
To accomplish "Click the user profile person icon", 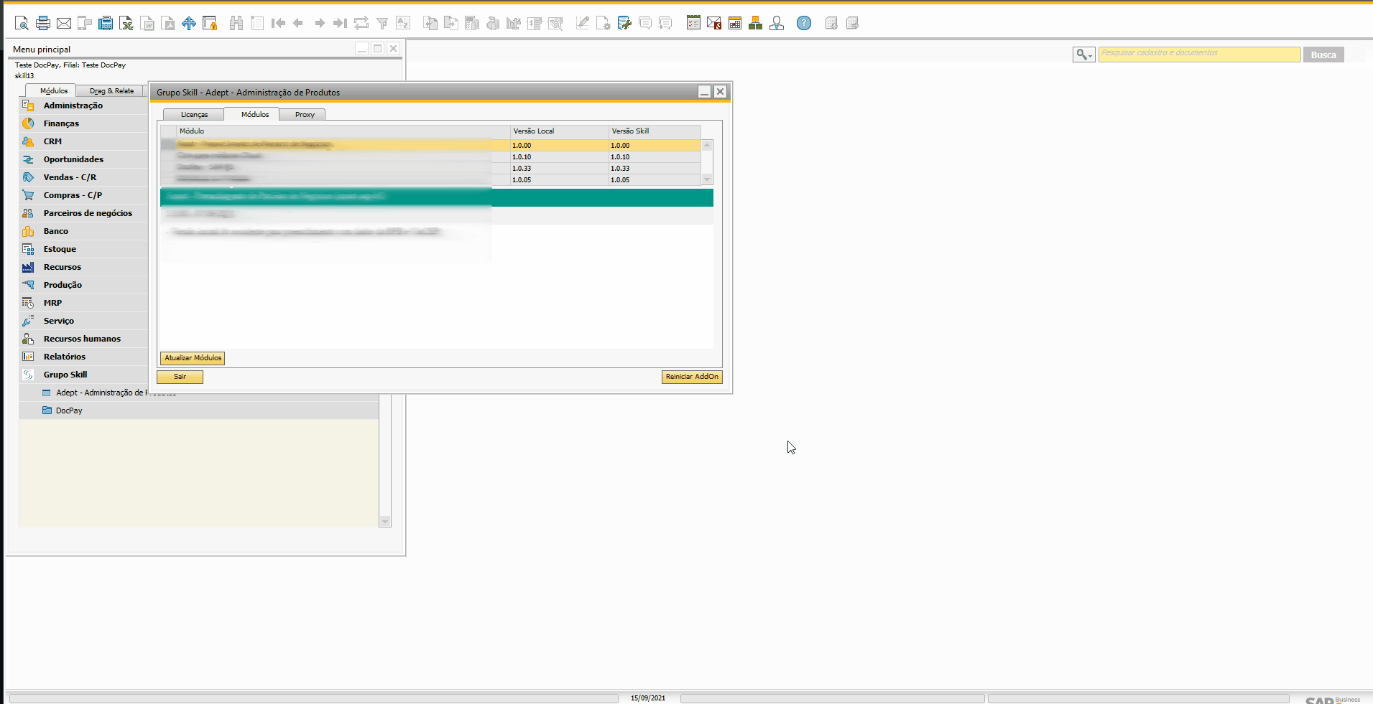I will (x=777, y=23).
